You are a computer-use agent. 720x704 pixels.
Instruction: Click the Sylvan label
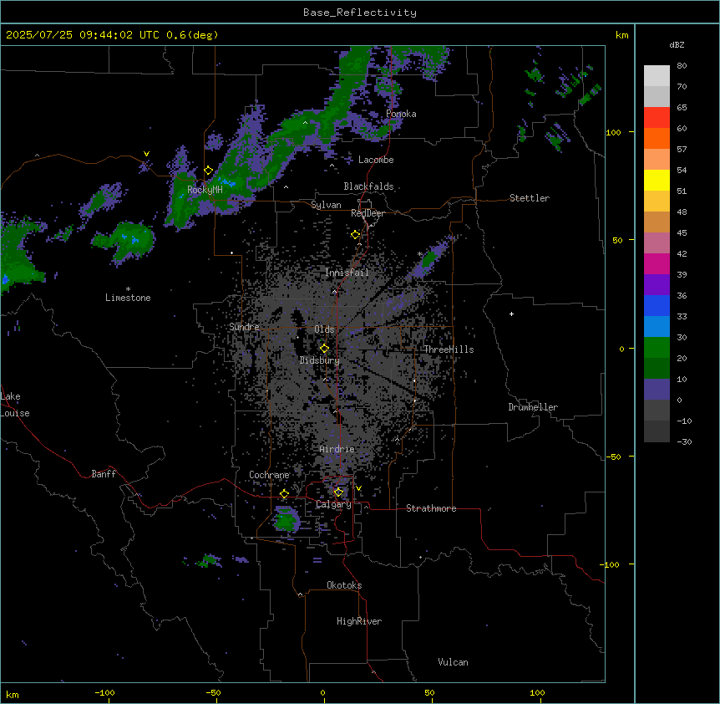(326, 205)
